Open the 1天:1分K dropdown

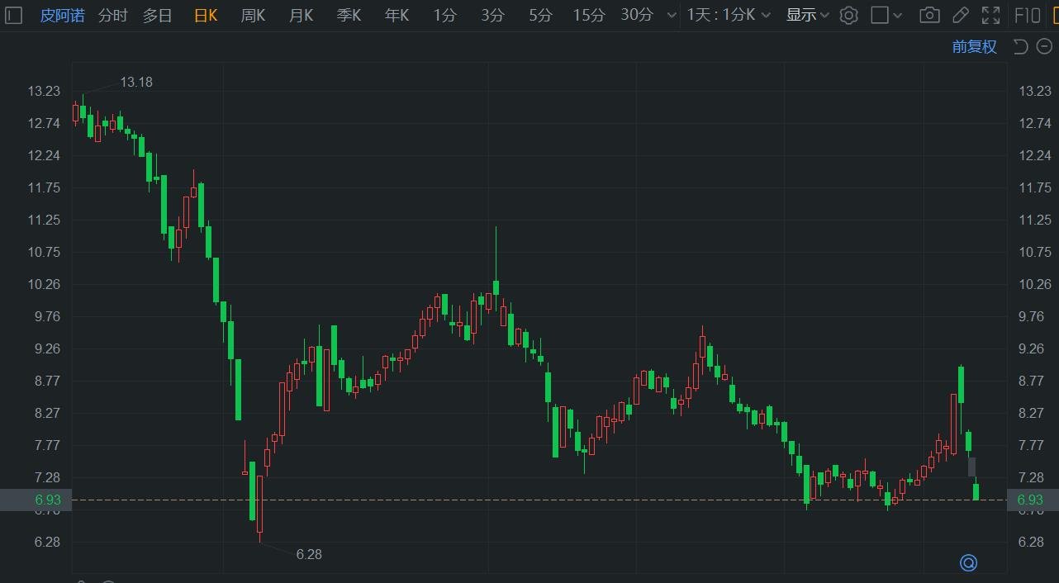pos(729,15)
